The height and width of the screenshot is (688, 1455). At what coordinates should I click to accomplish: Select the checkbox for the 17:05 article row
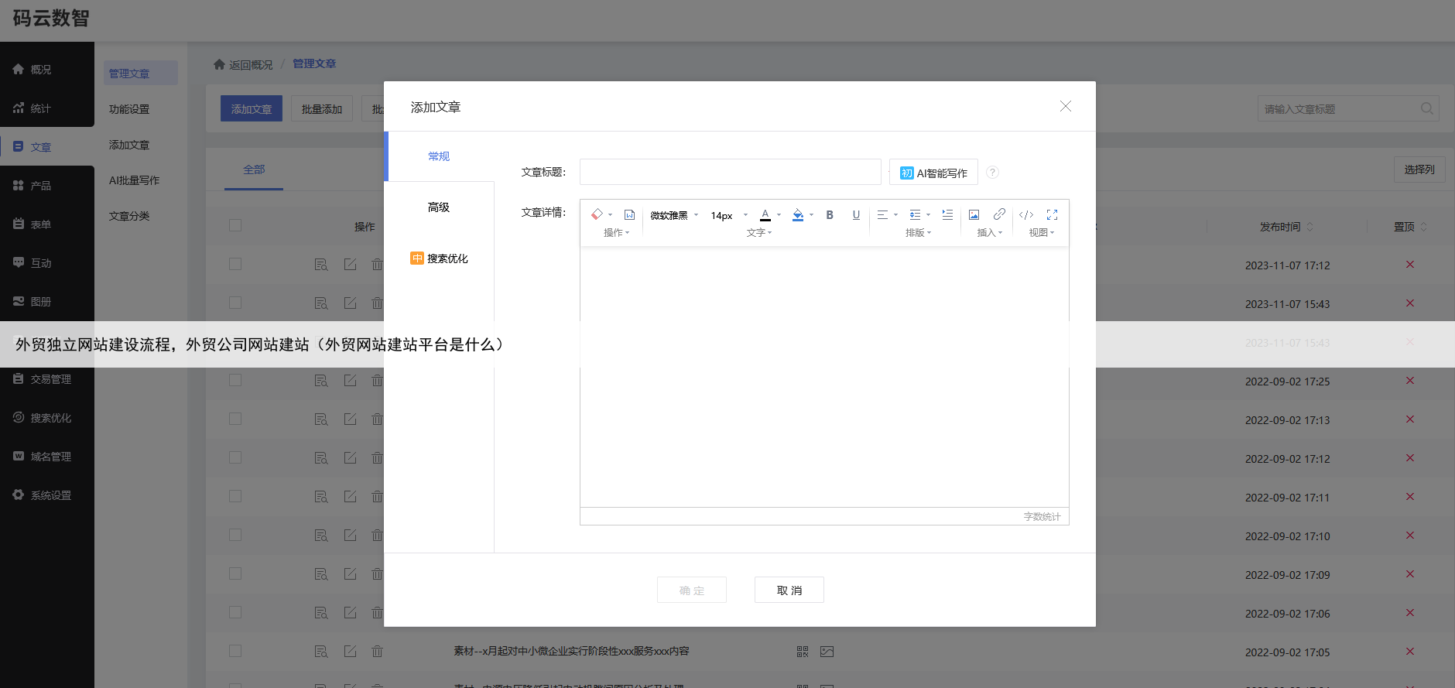pos(235,651)
